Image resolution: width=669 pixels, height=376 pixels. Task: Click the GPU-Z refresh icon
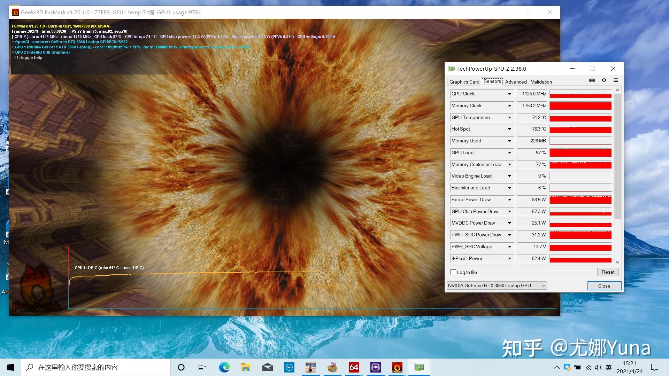point(604,80)
